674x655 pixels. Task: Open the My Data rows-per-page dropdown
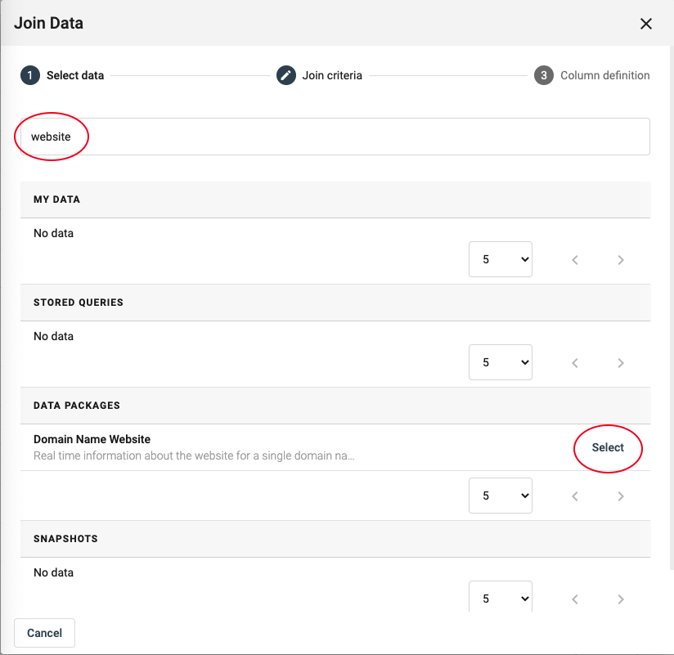(x=500, y=259)
